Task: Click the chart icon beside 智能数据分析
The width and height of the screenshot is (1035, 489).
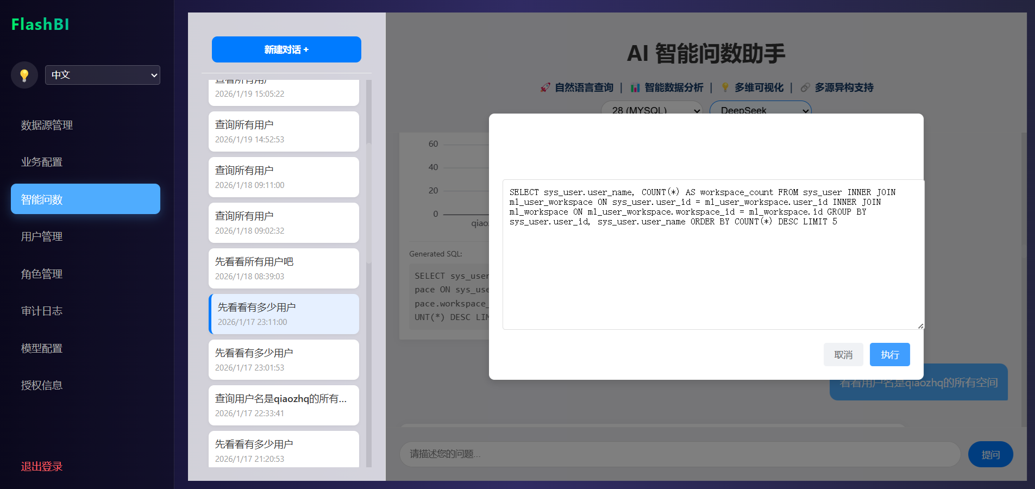Action: tap(635, 87)
